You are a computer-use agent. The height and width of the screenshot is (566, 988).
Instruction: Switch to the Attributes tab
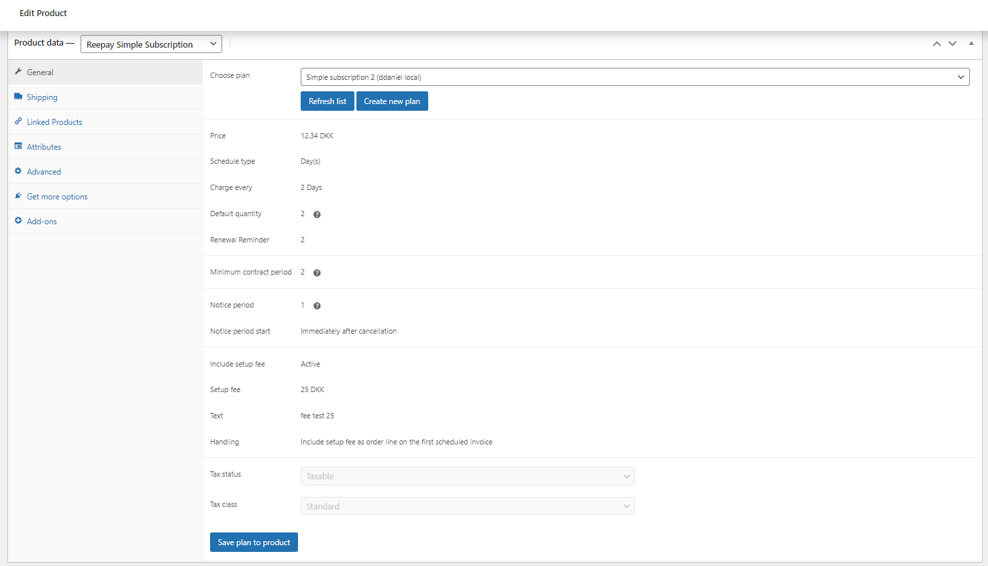pyautogui.click(x=43, y=146)
